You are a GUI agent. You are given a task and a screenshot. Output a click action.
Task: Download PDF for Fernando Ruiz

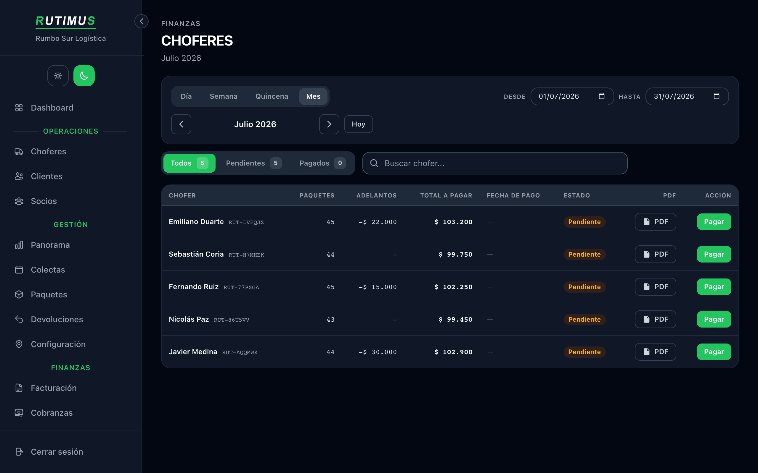pyautogui.click(x=655, y=287)
